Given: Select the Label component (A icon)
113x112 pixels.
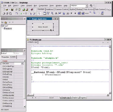Looking at the screenshot, I should [56, 13].
